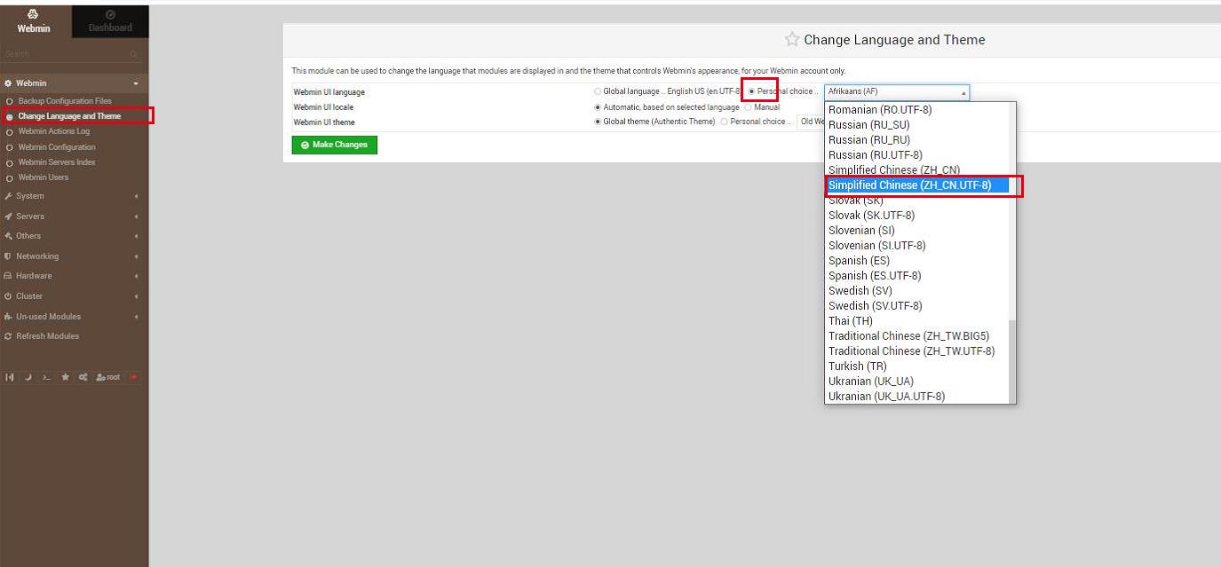
Task: Click the Make Changes button
Action: pyautogui.click(x=334, y=144)
